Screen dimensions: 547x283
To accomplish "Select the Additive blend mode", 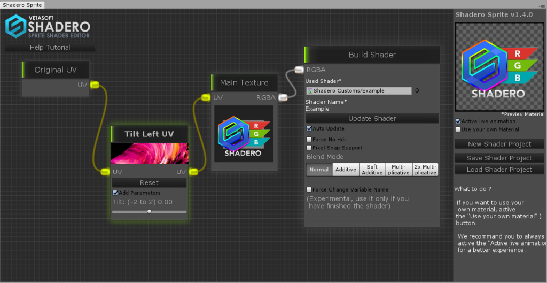I will (x=346, y=170).
